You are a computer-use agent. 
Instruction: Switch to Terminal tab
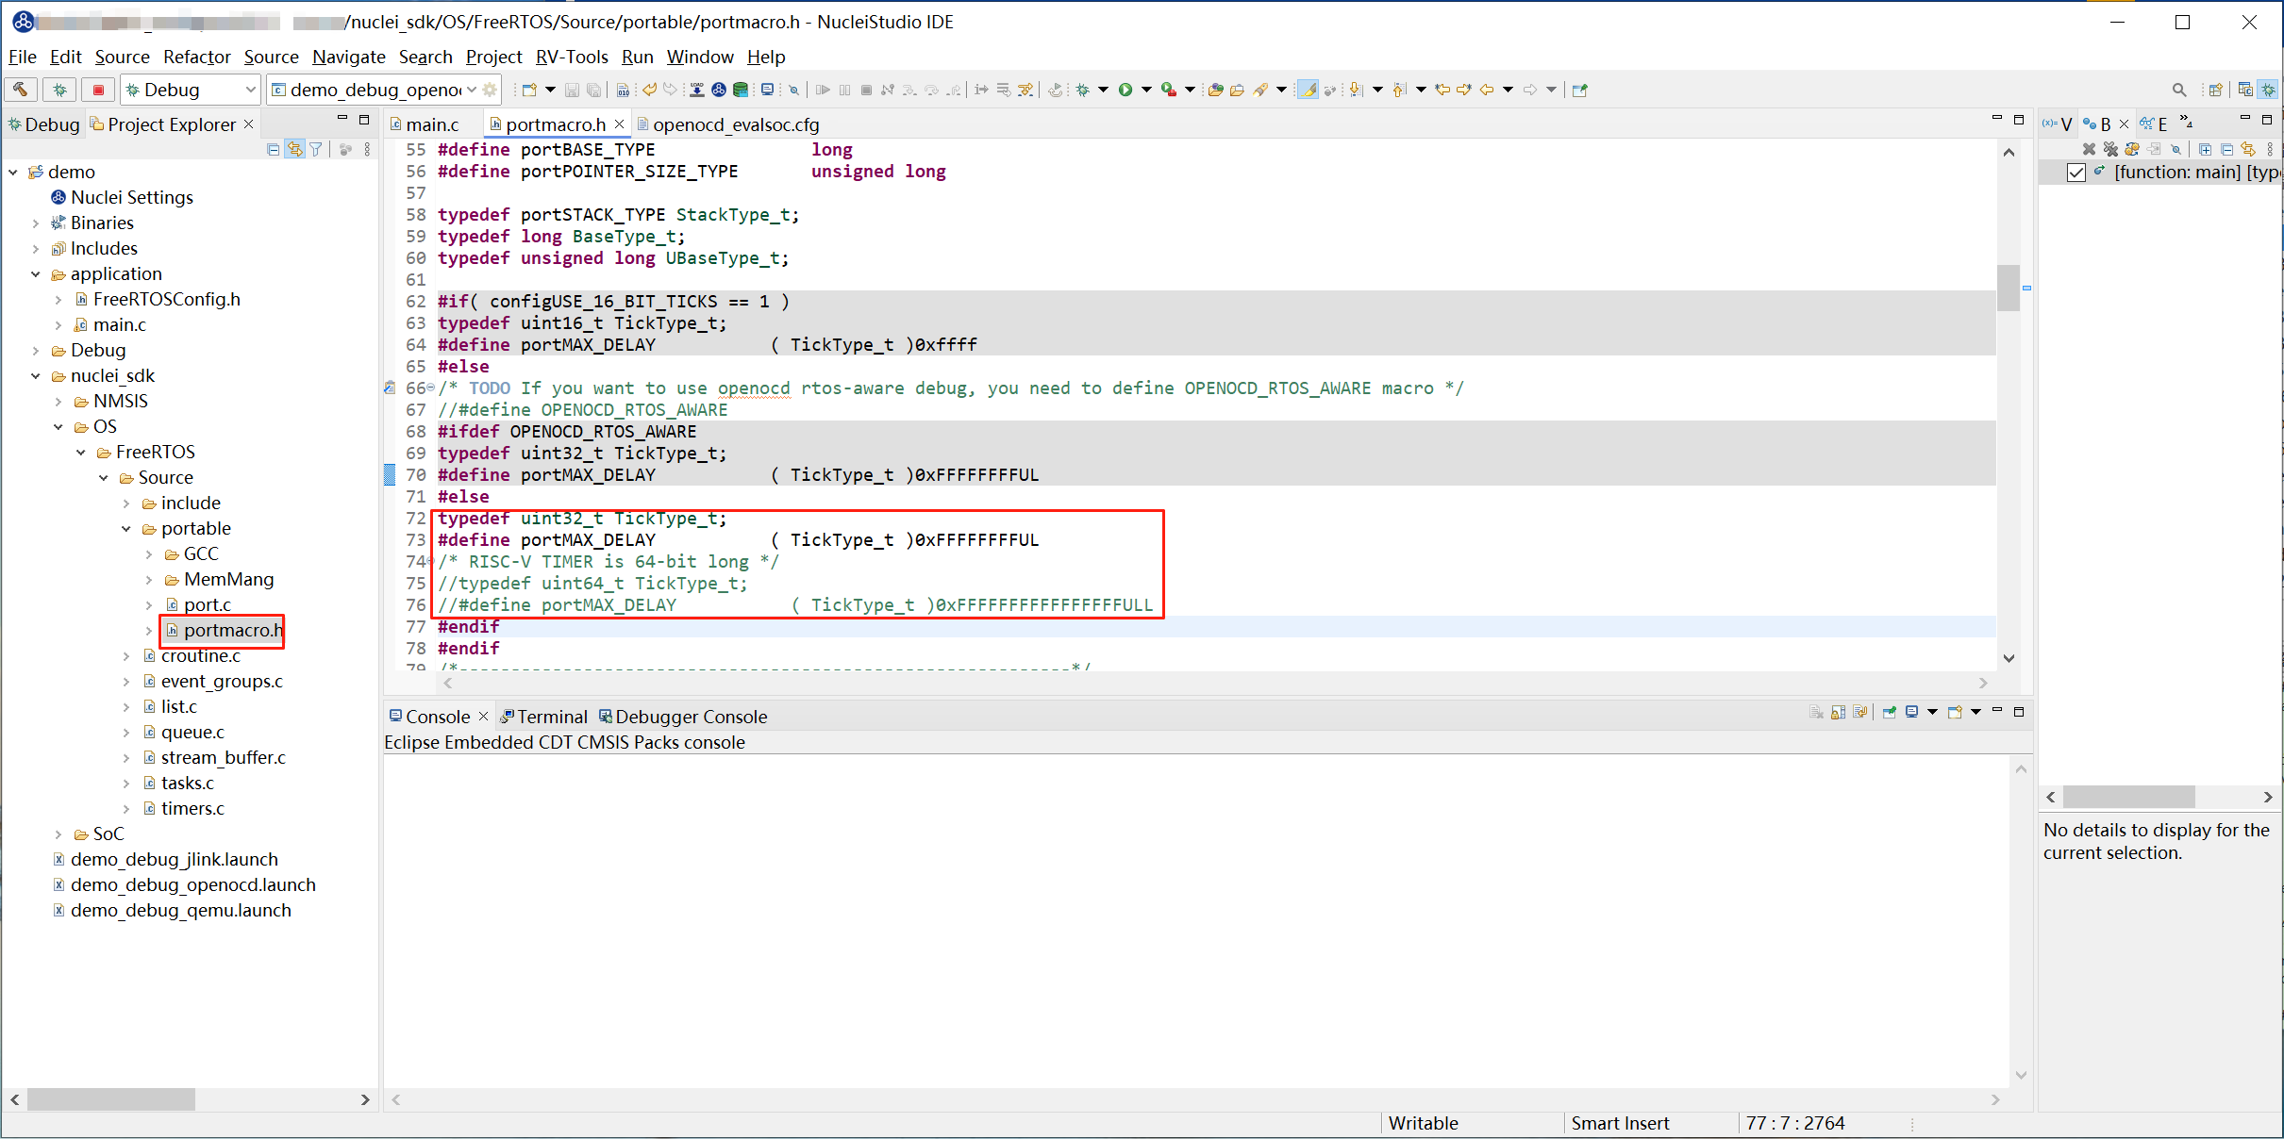click(543, 717)
